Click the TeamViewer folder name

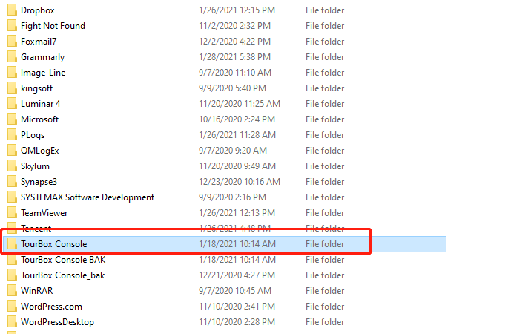click(x=44, y=213)
